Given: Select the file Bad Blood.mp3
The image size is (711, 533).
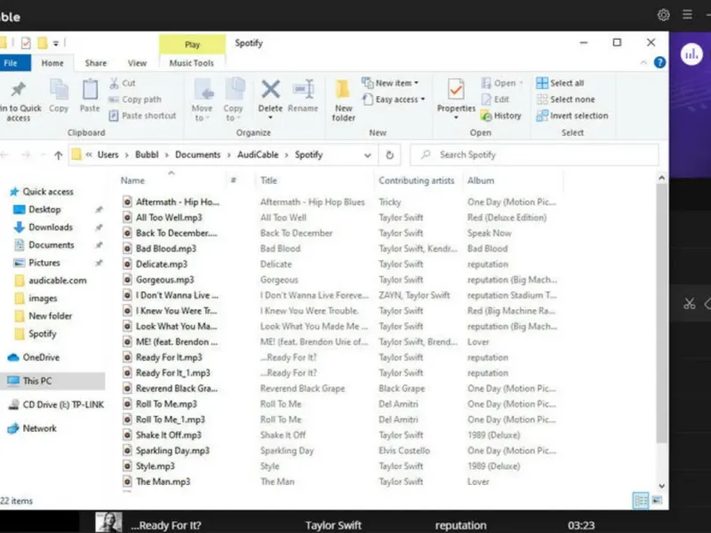Looking at the screenshot, I should click(166, 249).
